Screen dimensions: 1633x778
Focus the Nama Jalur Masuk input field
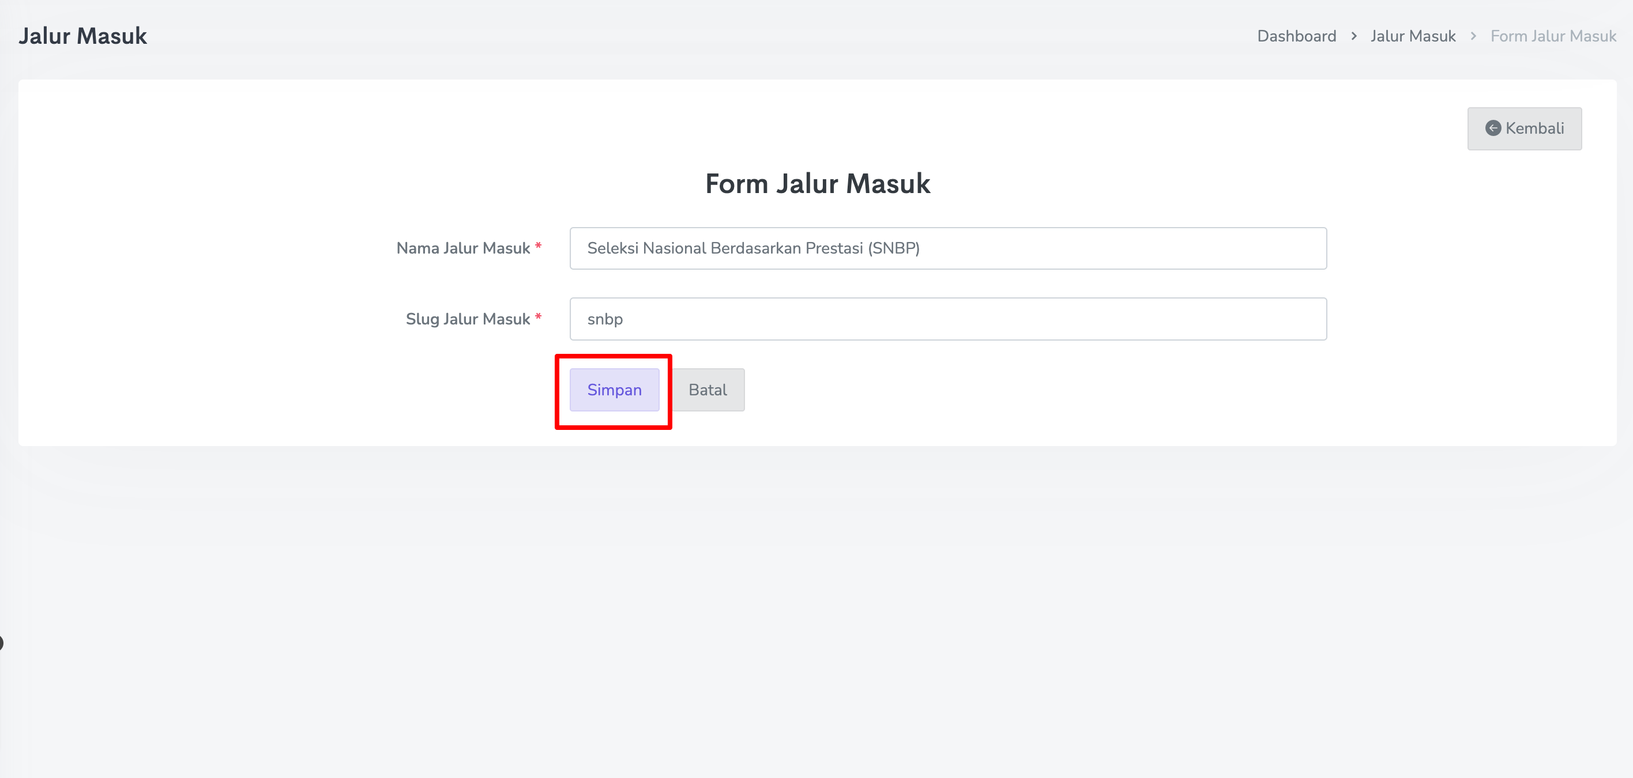click(948, 248)
